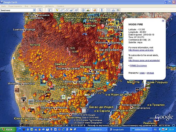Open the Файл menu

pos(4,6)
